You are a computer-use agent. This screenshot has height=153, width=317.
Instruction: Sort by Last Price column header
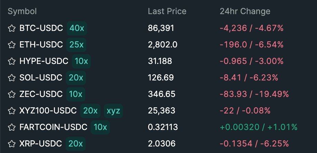pyautogui.click(x=167, y=11)
